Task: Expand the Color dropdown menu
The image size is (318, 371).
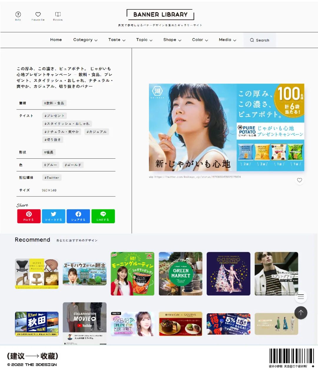Action: [200, 40]
